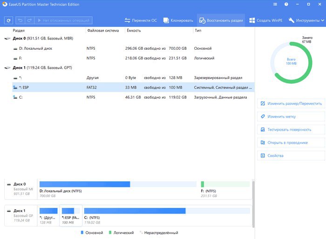
Task: Click the Зарезервированный раздел type text
Action: 218,78
